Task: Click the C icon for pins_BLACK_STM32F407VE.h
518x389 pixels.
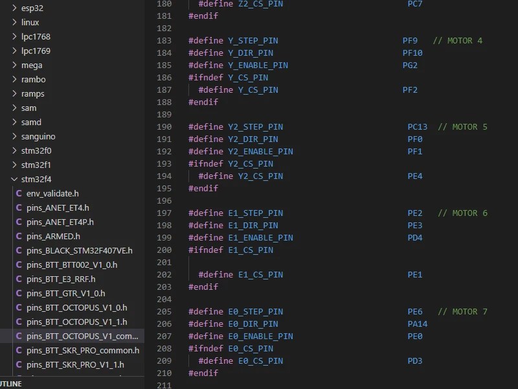Action: pos(18,250)
